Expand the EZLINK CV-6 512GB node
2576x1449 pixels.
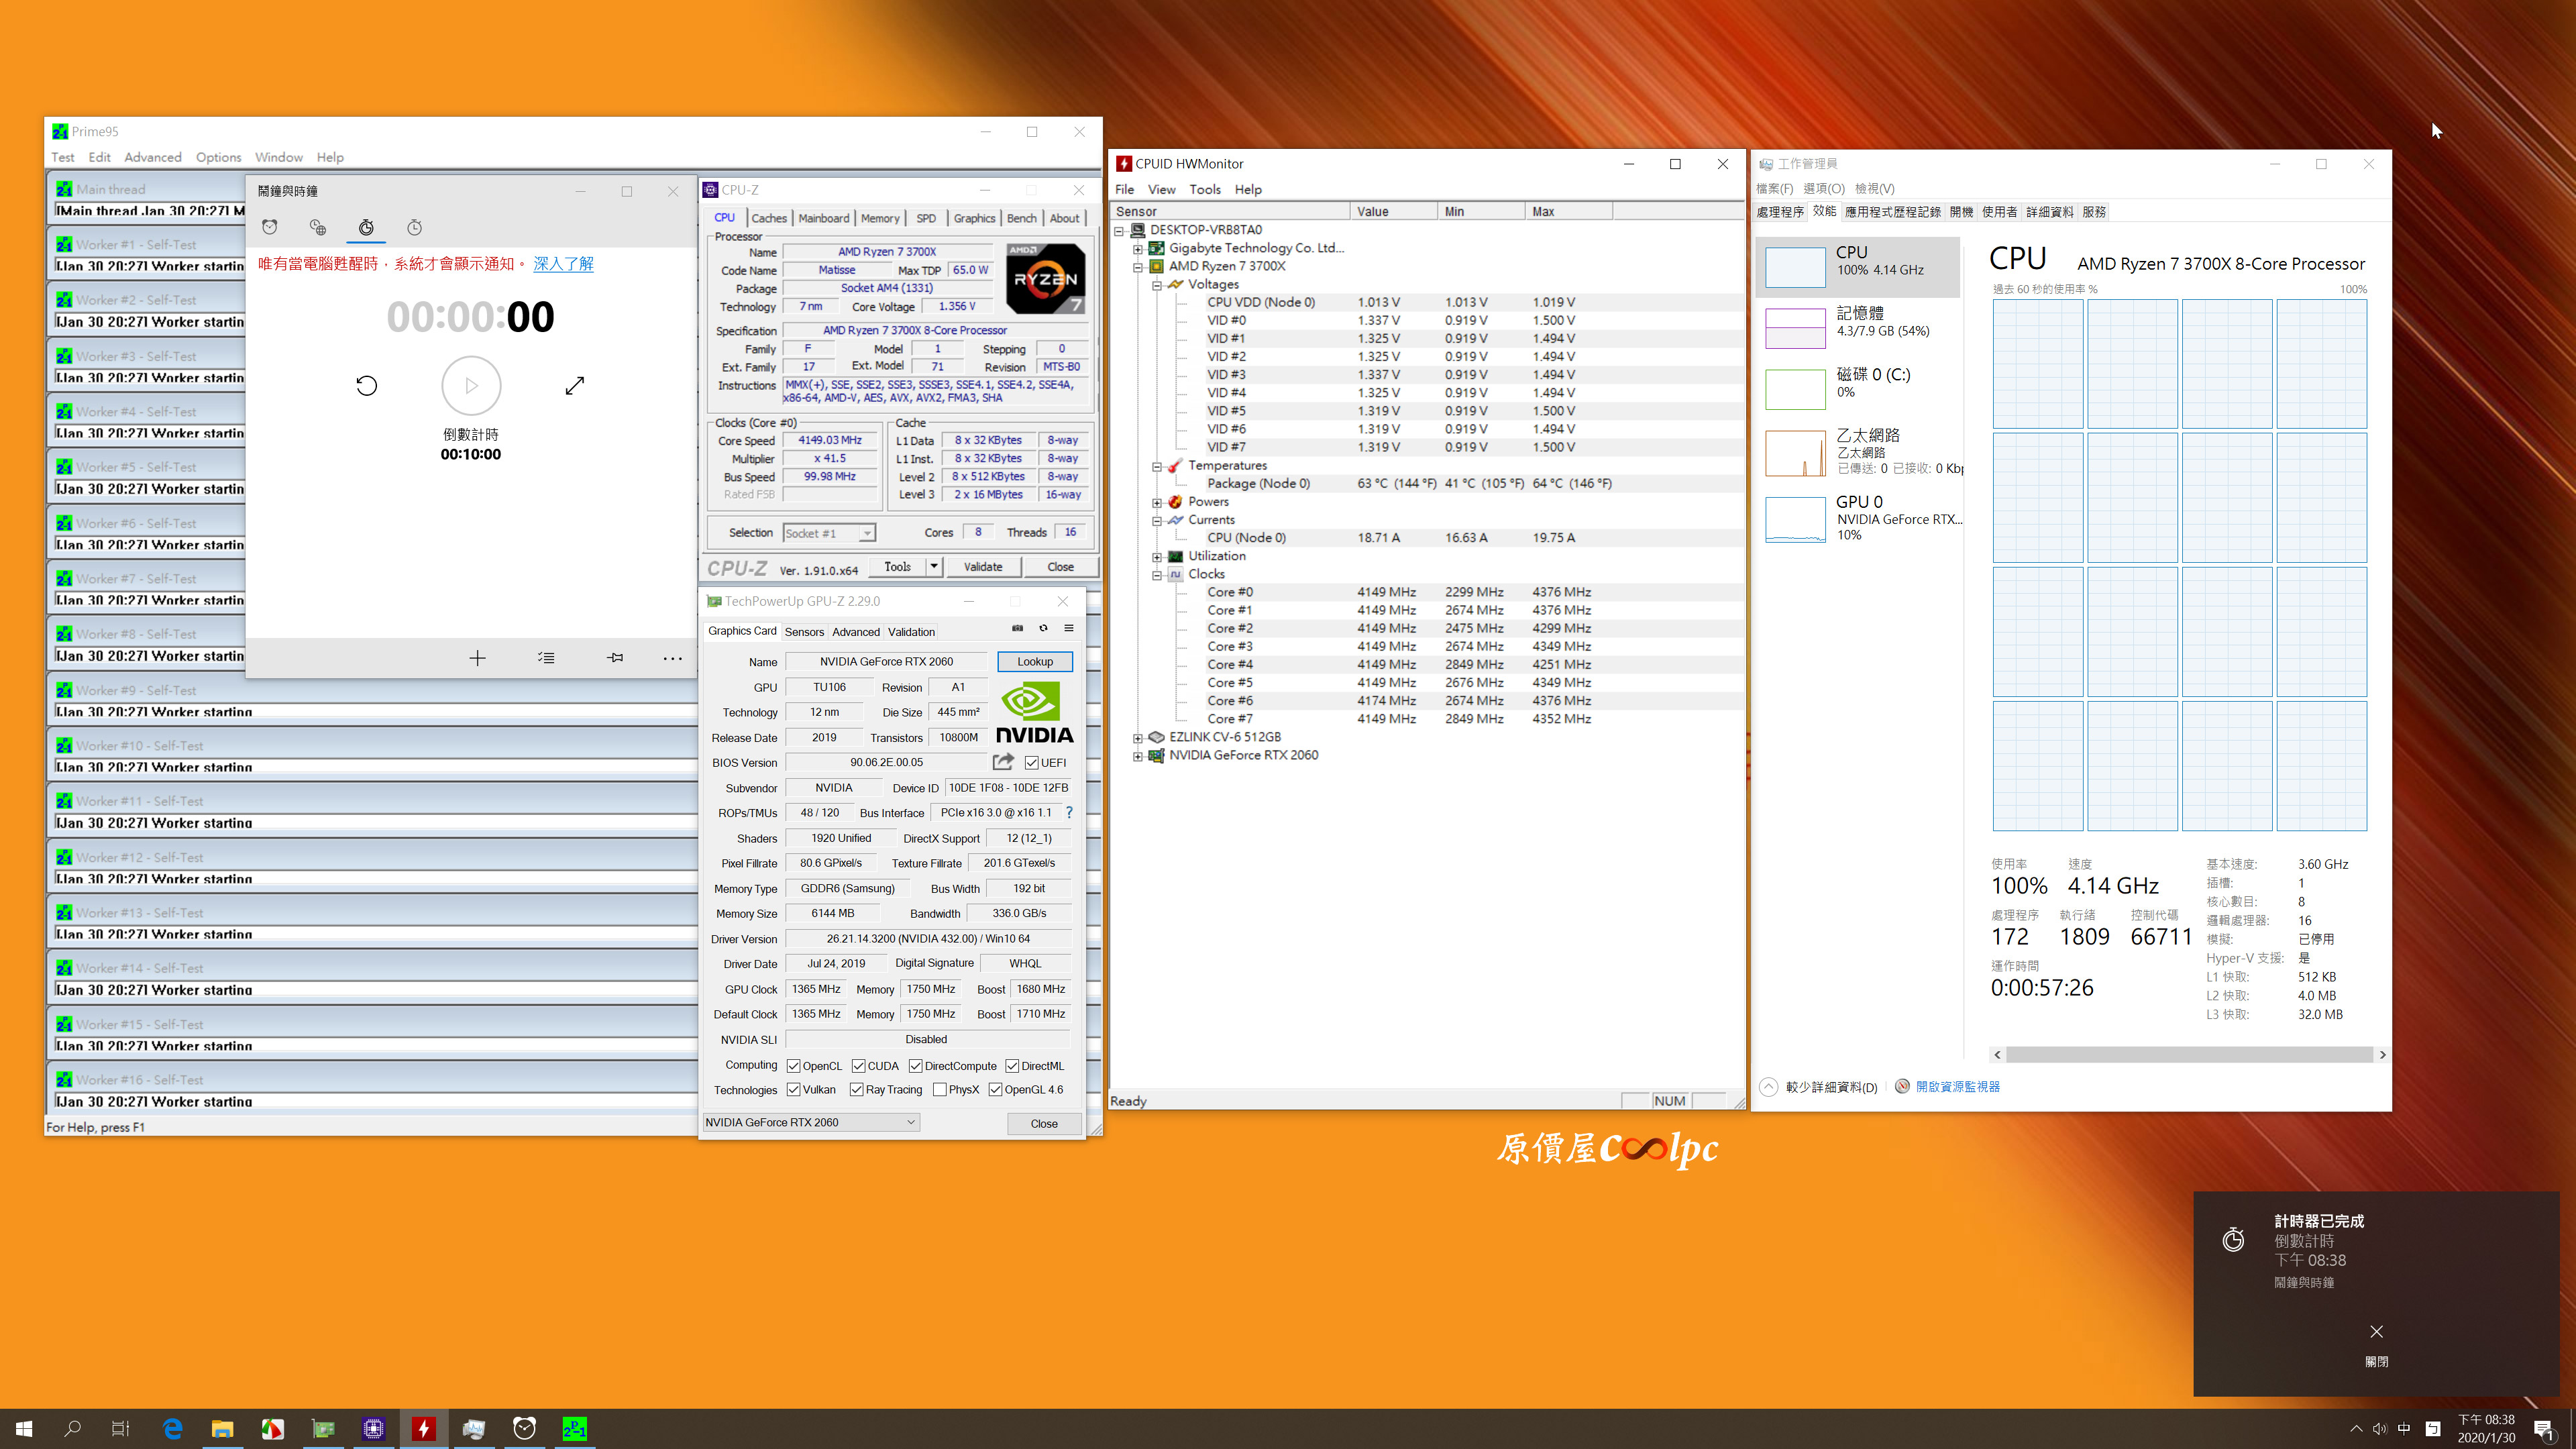(1137, 738)
